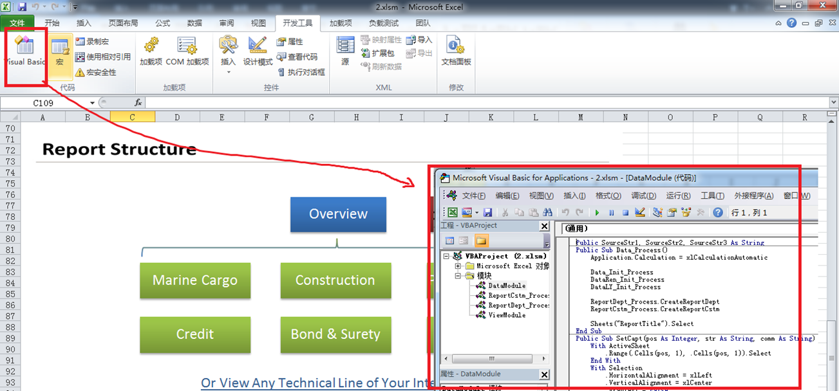Collapse VBAProject (2.xlsm) tree node
Screen dimensions: 839x391
(x=448, y=256)
